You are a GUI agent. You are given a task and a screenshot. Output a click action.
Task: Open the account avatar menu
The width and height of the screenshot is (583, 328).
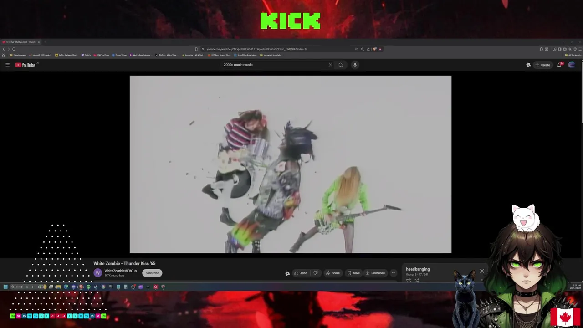pos(572,65)
